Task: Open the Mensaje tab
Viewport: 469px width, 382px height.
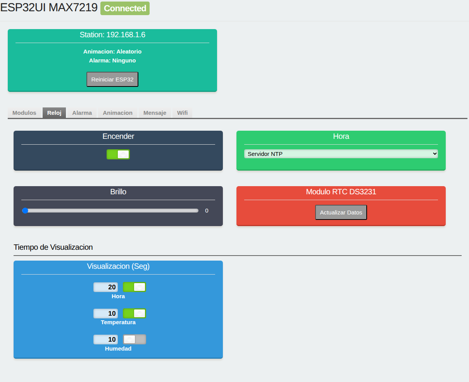Action: point(155,113)
